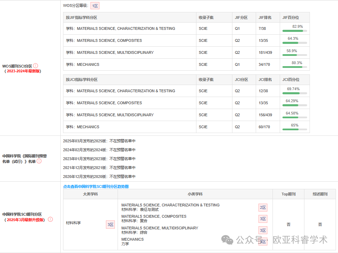
Task: Click 否 value under Top期刊
Action: [288, 225]
